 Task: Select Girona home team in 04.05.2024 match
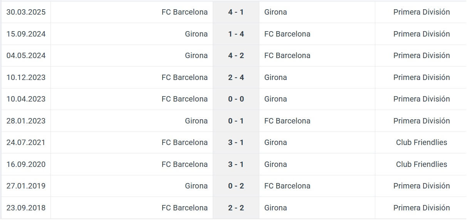(196, 55)
